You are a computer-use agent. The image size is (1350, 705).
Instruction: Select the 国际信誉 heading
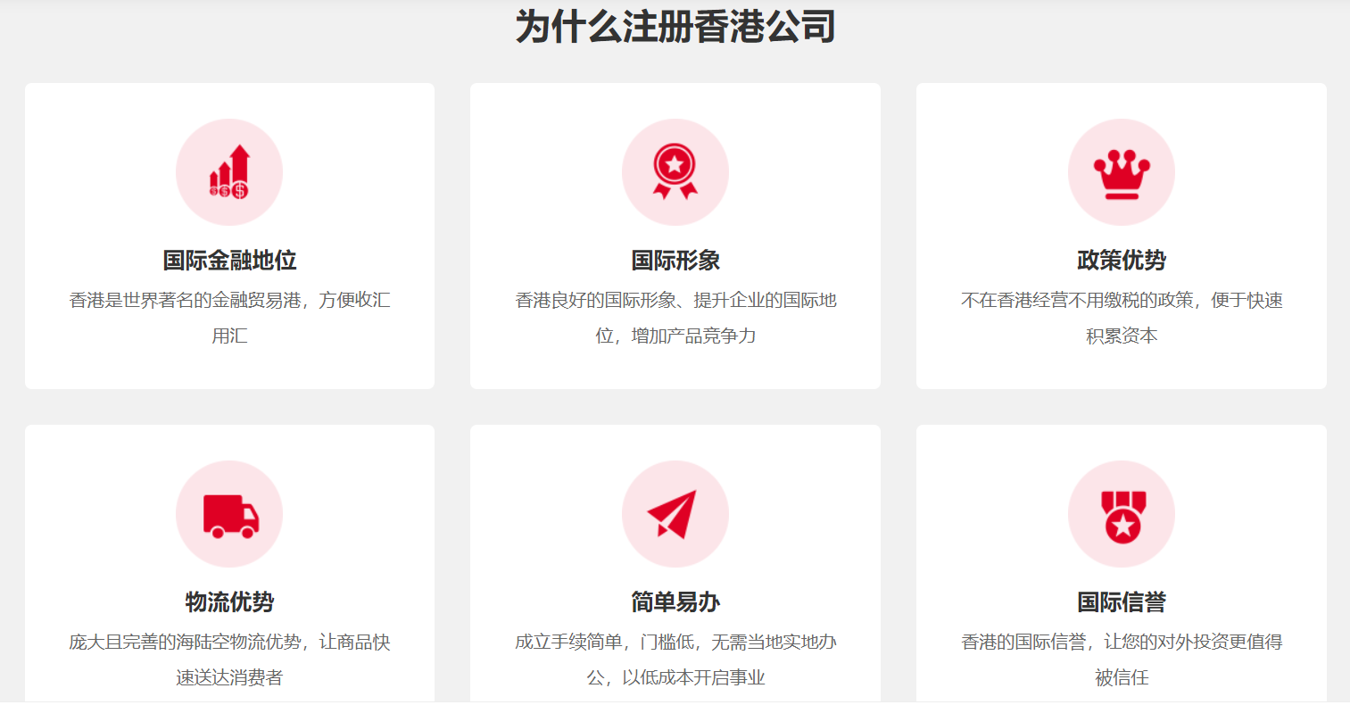tap(1121, 602)
